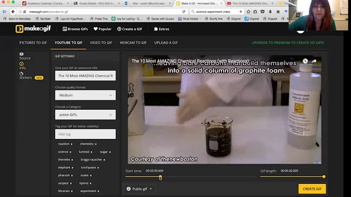Click the Add tag input field

pos(85,134)
